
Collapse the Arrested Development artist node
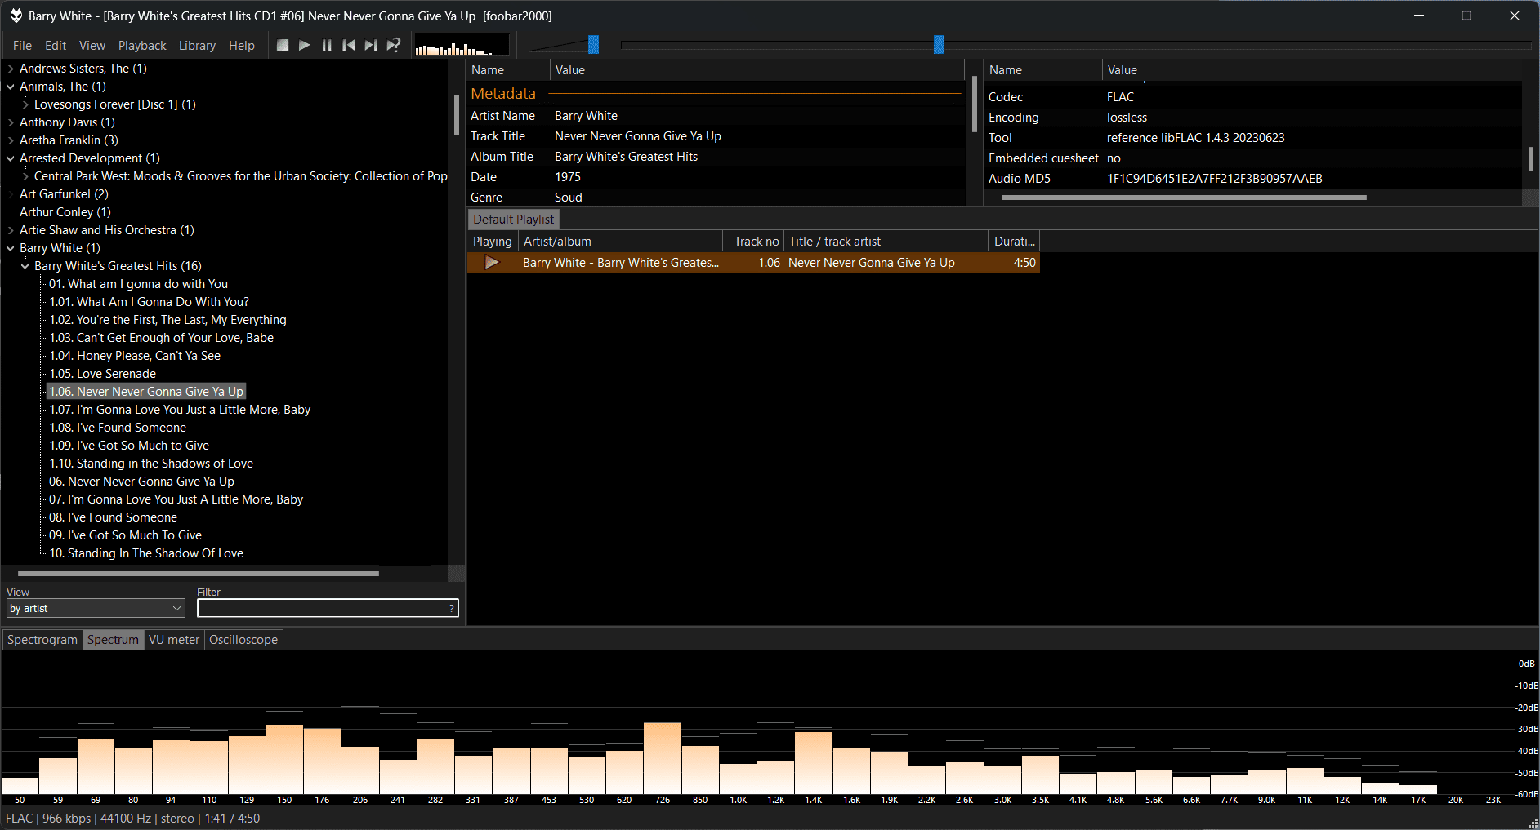click(x=11, y=158)
